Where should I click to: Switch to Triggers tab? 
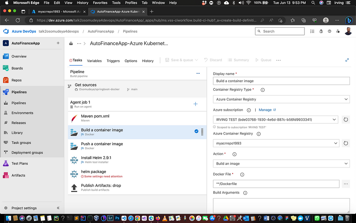click(x=113, y=61)
